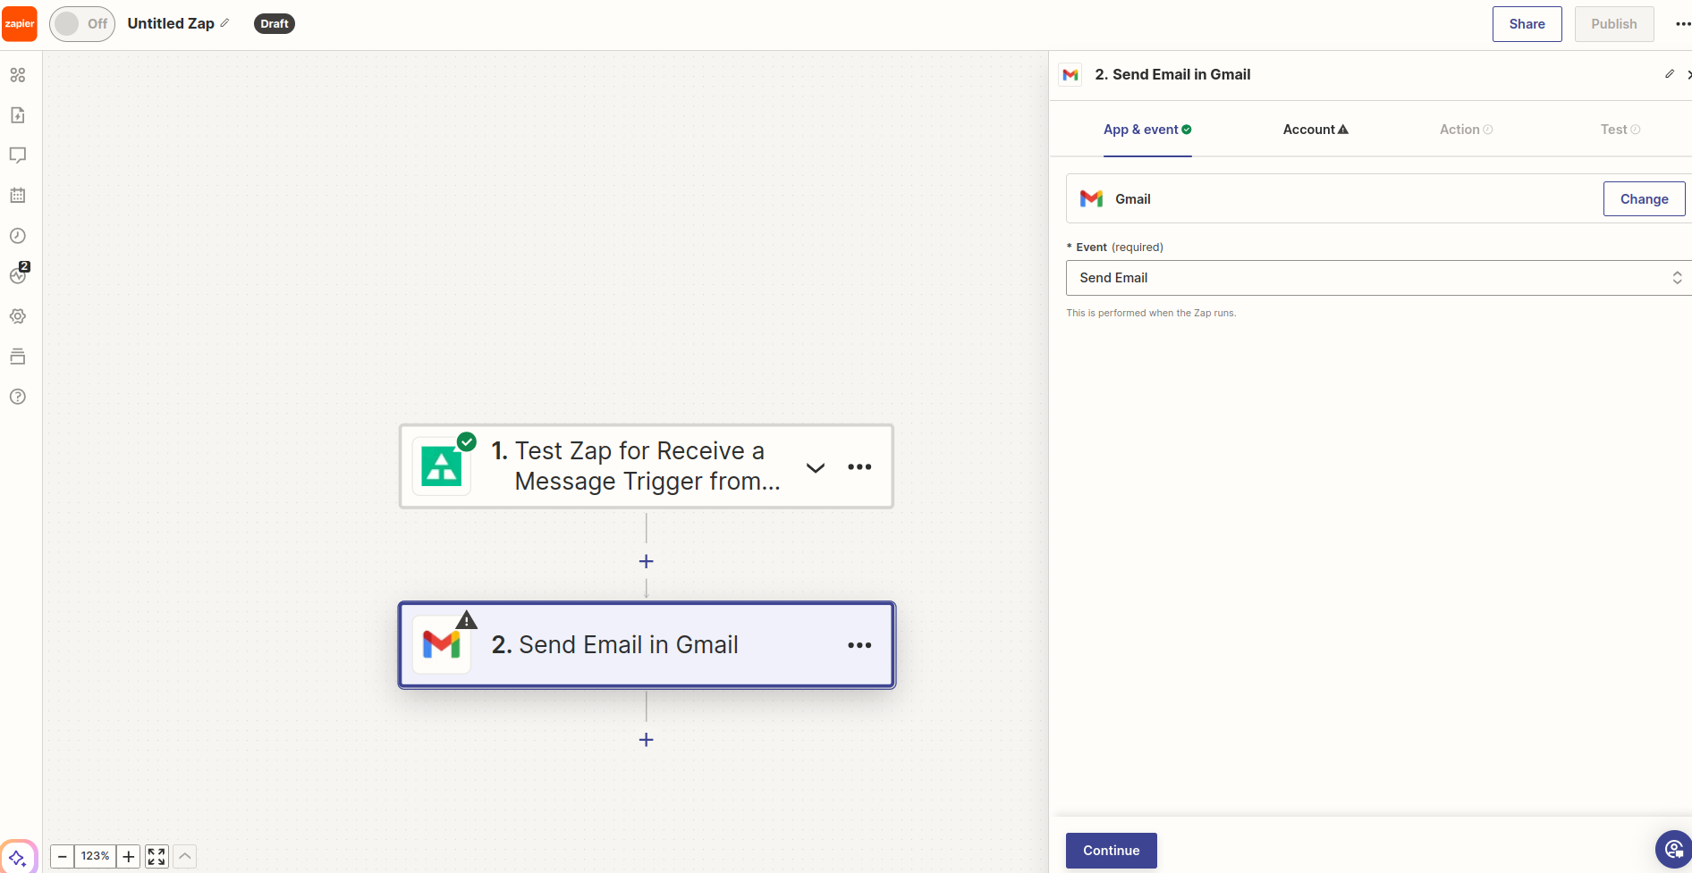Add a step between steps 1 and 2
The width and height of the screenshot is (1692, 873).
point(647,561)
